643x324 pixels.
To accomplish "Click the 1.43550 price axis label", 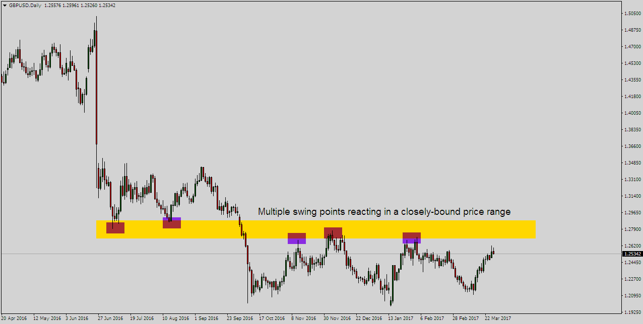I will tap(632, 80).
